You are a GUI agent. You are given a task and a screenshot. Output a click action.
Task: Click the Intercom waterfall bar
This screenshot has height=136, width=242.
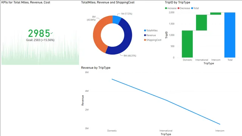pyautogui.click(x=216, y=14)
